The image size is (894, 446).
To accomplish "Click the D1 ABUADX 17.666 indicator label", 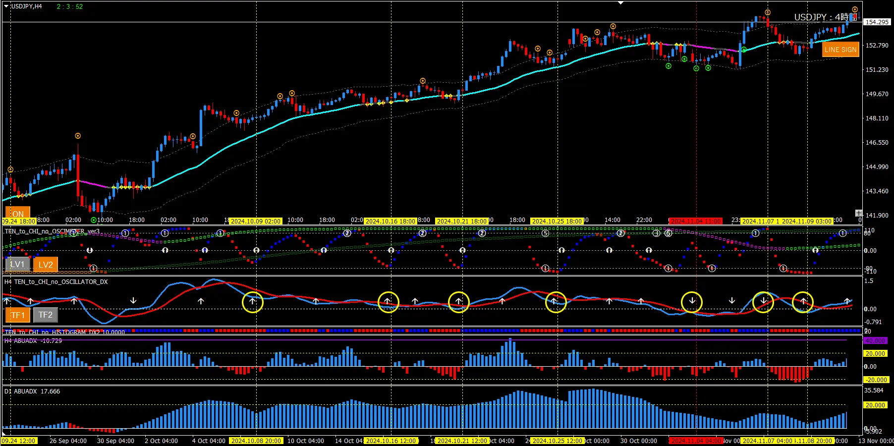I will [32, 391].
